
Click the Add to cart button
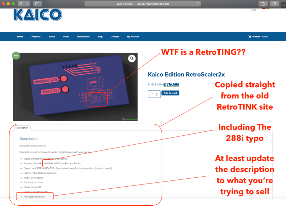point(170,93)
